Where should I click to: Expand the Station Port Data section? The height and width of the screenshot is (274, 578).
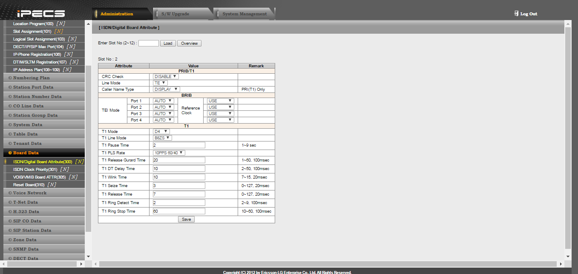(x=33, y=87)
